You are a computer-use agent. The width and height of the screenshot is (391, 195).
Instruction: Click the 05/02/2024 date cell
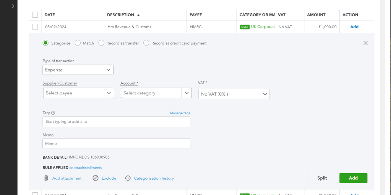(56, 27)
